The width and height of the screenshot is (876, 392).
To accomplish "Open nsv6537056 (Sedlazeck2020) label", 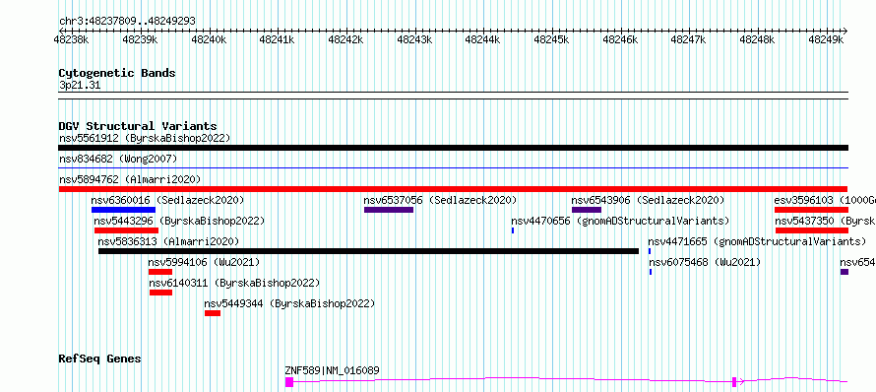I will [x=440, y=200].
